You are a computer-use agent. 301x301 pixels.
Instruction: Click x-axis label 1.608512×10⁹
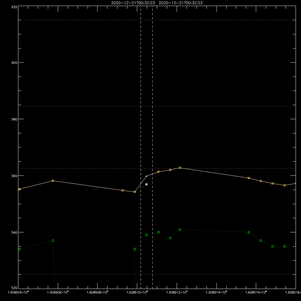(177, 292)
